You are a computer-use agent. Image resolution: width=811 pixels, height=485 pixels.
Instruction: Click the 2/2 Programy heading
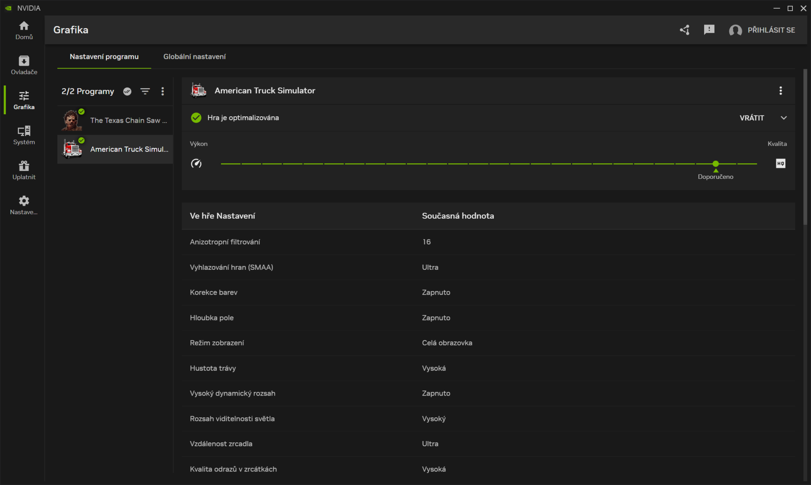coord(88,91)
